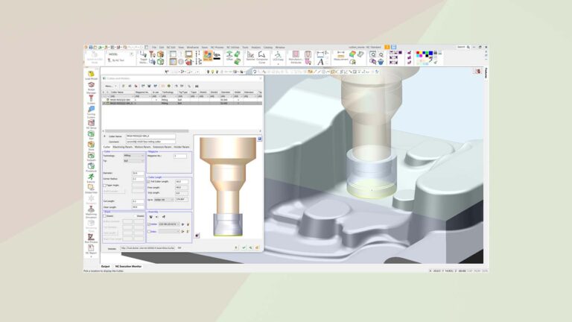The image size is (572, 322).
Task: Switch to the Holder Param tab
Action: (182, 147)
